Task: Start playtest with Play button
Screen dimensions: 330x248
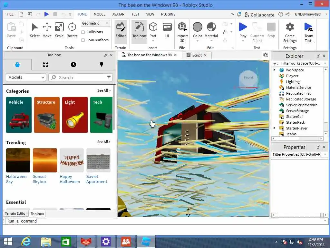Action: (x=243, y=30)
